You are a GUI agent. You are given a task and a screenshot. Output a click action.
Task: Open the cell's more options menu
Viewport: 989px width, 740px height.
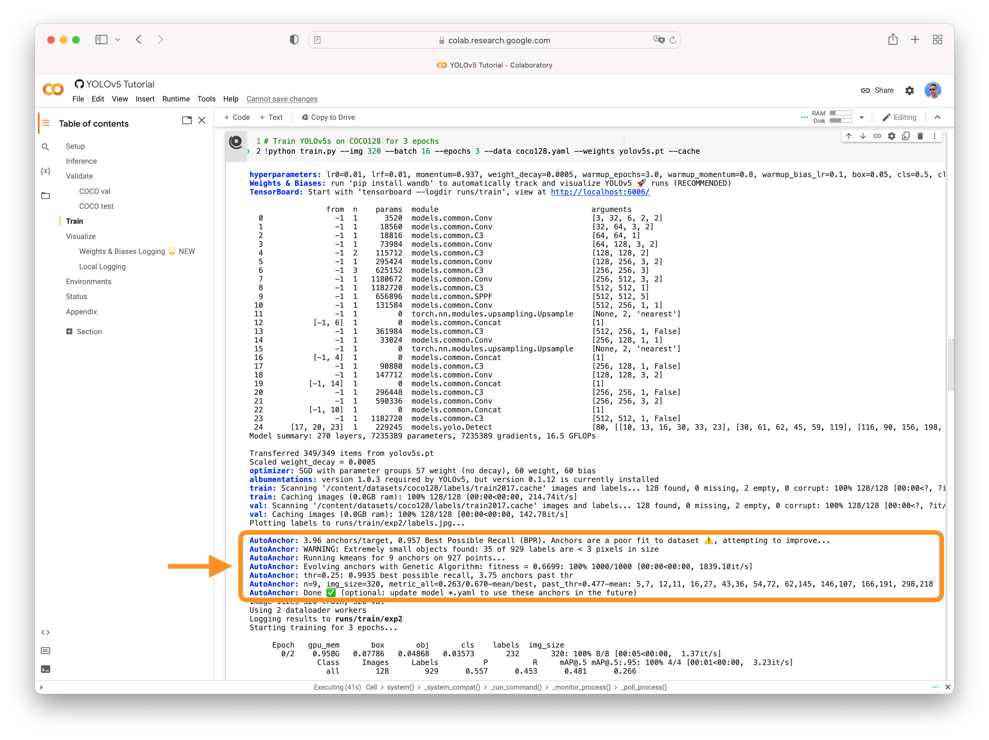tap(935, 136)
